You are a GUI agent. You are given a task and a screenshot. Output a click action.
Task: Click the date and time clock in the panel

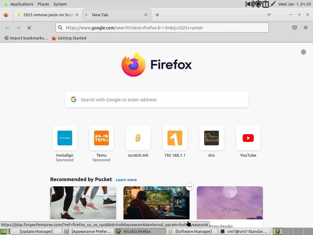coord(295,4)
